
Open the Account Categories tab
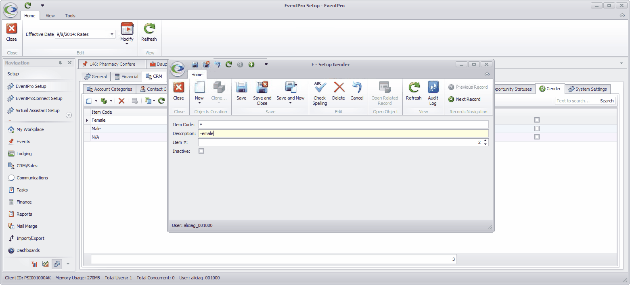(109, 89)
